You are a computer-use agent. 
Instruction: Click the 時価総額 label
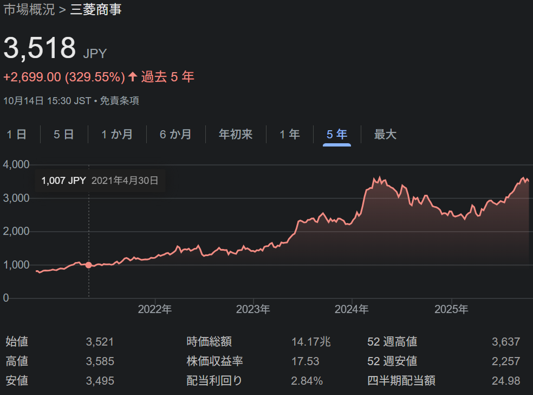coord(209,342)
